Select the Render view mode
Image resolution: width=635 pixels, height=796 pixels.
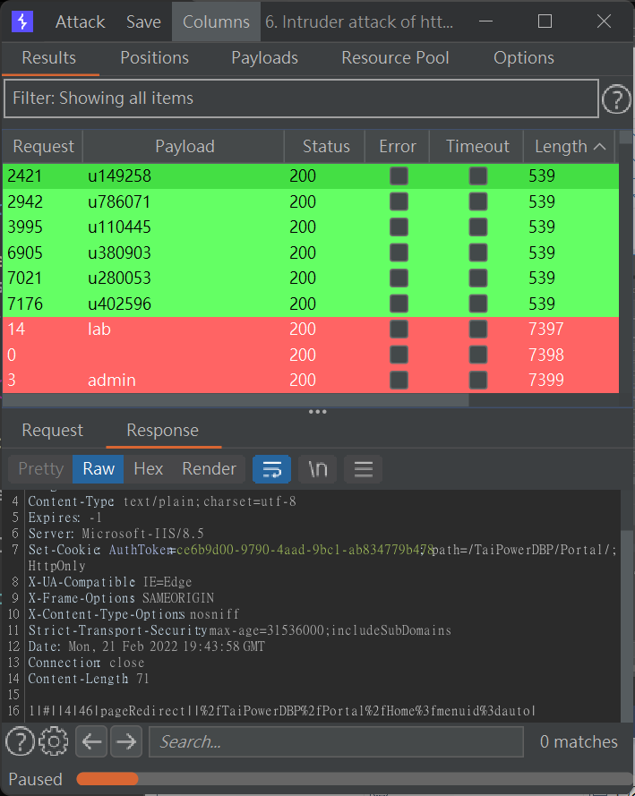click(x=209, y=468)
